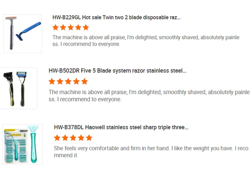Open the HW-B229GL Hot sale Twin blade title
This screenshot has width=252, height=180.
coord(116,17)
